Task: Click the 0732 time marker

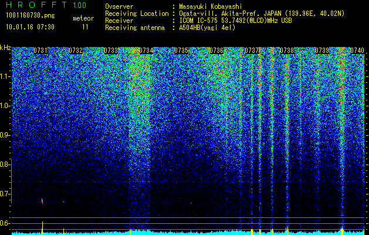Action: point(76,51)
